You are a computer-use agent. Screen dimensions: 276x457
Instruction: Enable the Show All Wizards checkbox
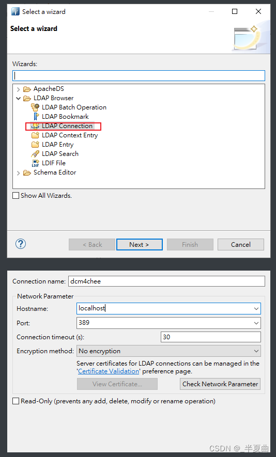coord(16,196)
